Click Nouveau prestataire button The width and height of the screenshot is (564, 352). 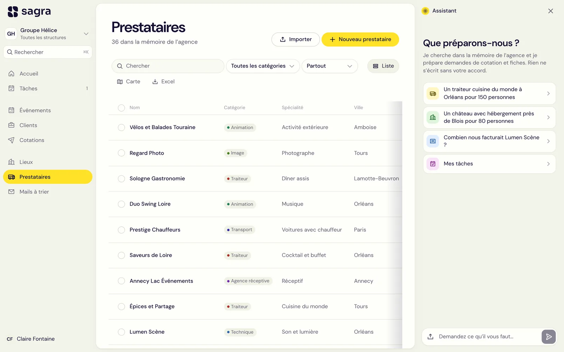360,39
